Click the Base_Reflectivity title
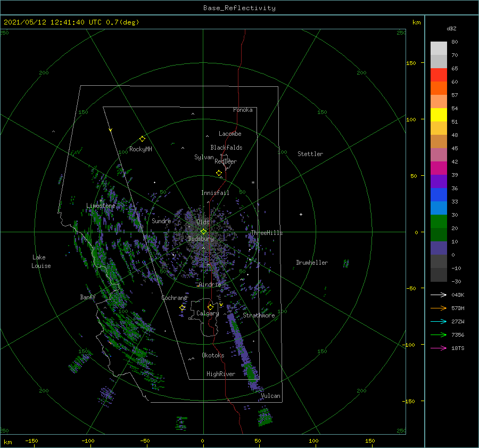479x448 pixels. click(x=240, y=8)
